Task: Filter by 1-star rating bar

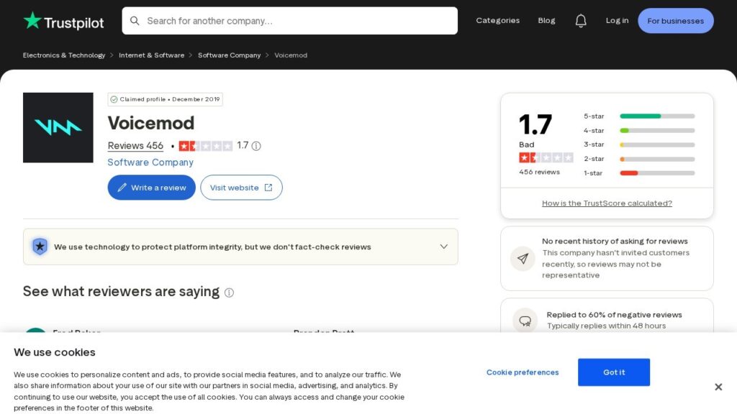Action: pyautogui.click(x=639, y=172)
